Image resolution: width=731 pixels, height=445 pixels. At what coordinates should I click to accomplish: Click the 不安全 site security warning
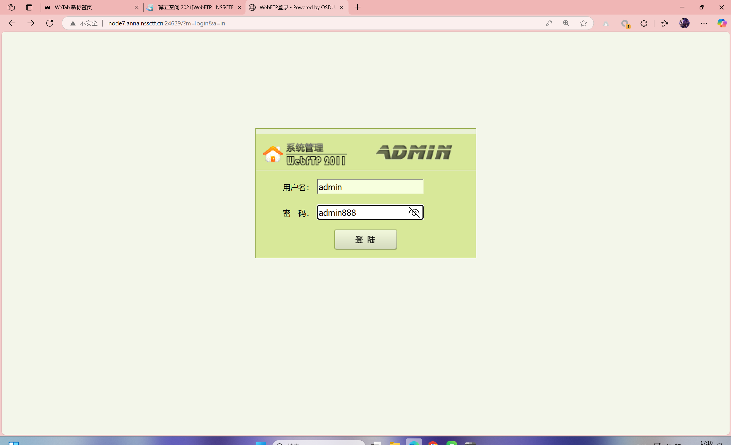(84, 23)
